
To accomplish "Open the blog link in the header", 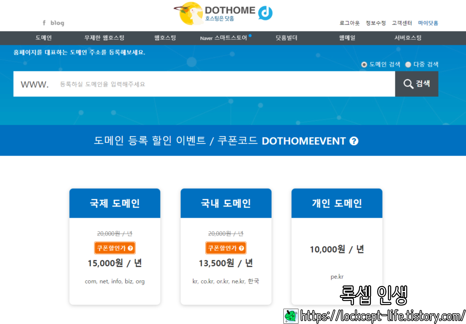I will 57,23.
